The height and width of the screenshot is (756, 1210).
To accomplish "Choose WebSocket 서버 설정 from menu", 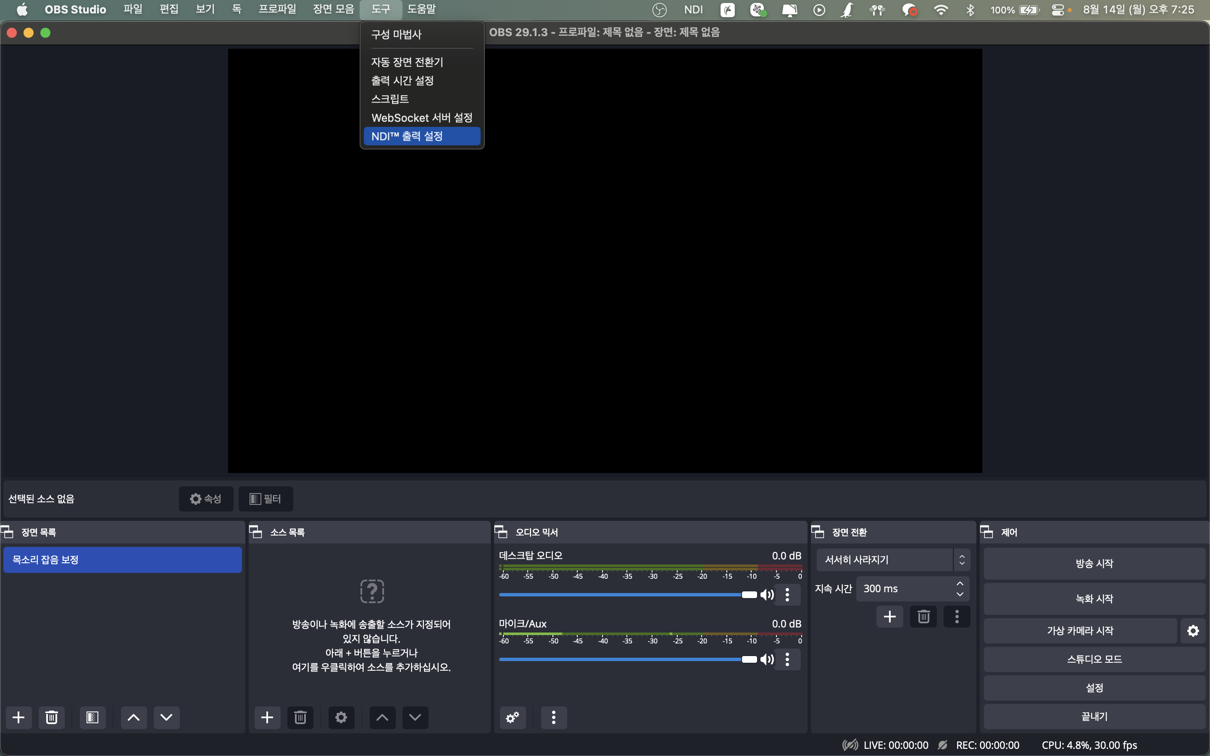I will [421, 118].
